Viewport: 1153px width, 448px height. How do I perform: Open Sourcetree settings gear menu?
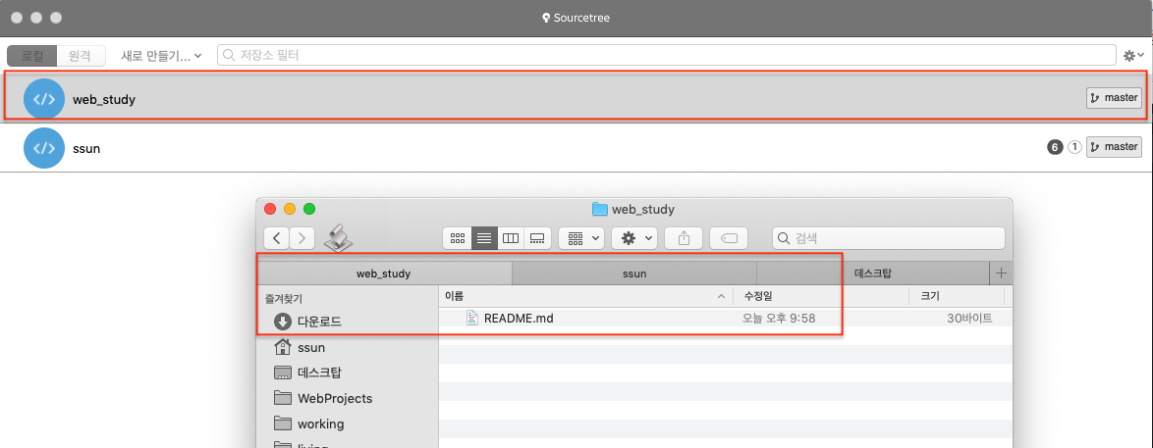coord(1133,55)
